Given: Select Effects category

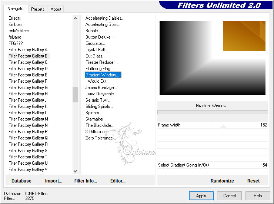Looking at the screenshot, I should tap(15, 18).
